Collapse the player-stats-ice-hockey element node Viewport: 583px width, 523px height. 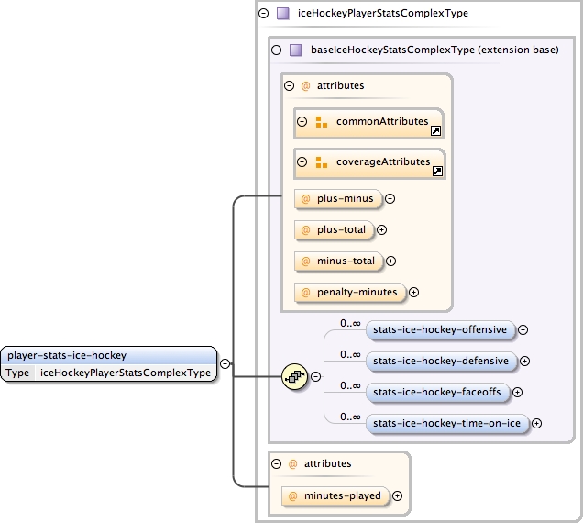pyautogui.click(x=225, y=363)
